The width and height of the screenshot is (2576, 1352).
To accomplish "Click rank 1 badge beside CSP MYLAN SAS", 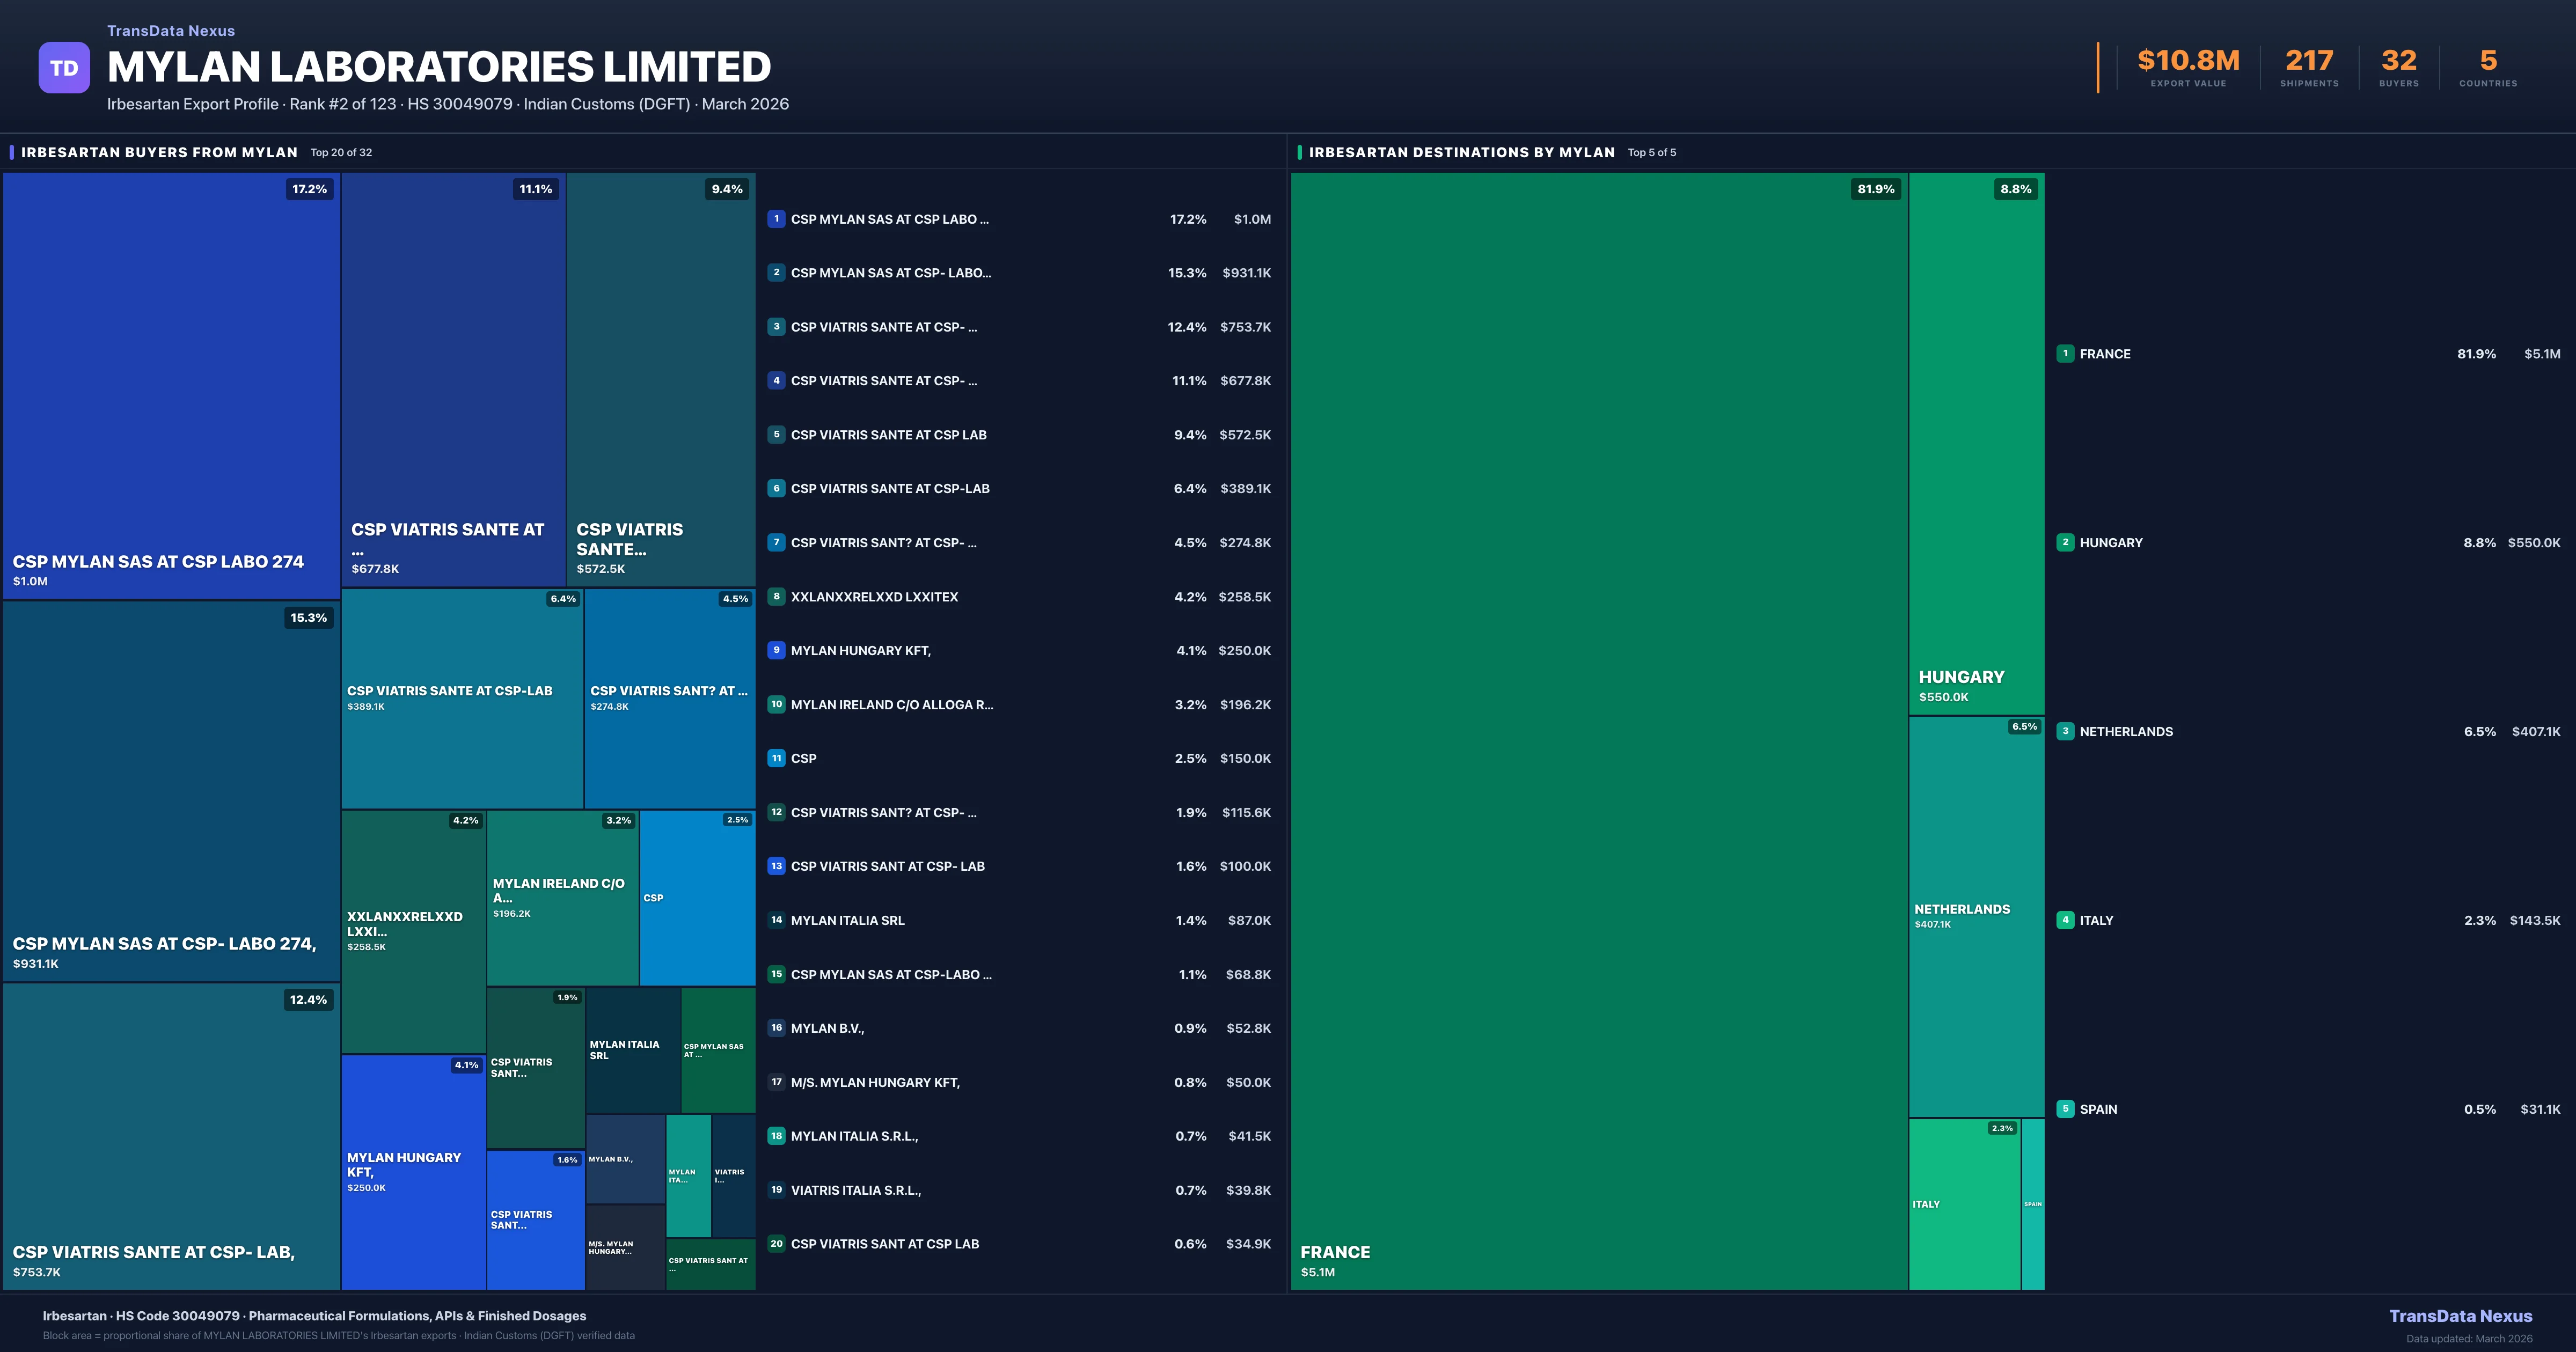I will click(776, 219).
